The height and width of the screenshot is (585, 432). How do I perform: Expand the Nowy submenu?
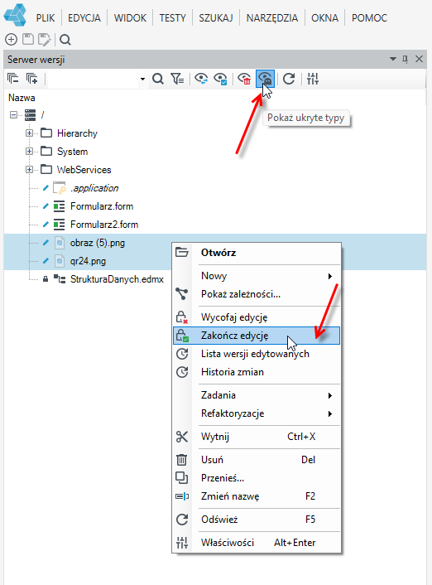tap(257, 276)
